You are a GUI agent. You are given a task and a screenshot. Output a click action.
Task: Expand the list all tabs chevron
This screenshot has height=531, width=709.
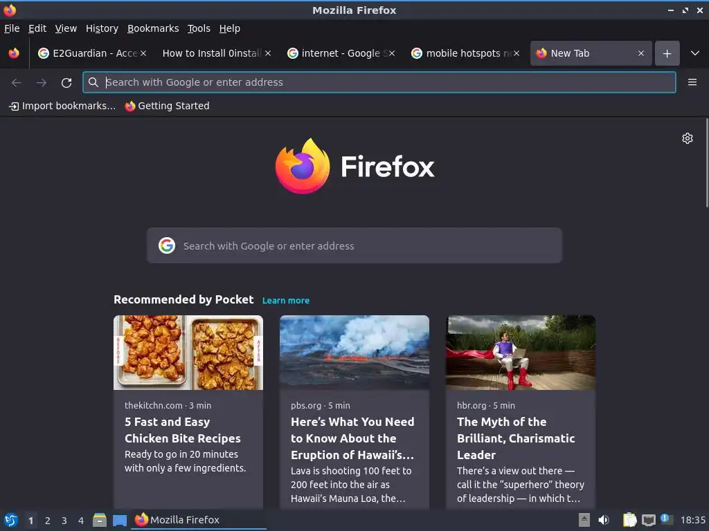click(x=695, y=53)
